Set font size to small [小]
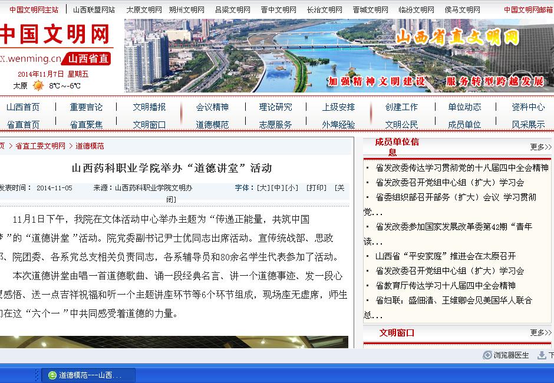The height and width of the screenshot is (383, 554). 292,188
